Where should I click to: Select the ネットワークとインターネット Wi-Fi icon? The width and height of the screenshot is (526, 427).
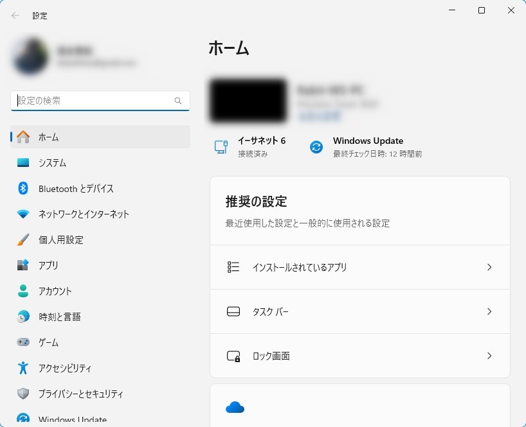coord(23,214)
